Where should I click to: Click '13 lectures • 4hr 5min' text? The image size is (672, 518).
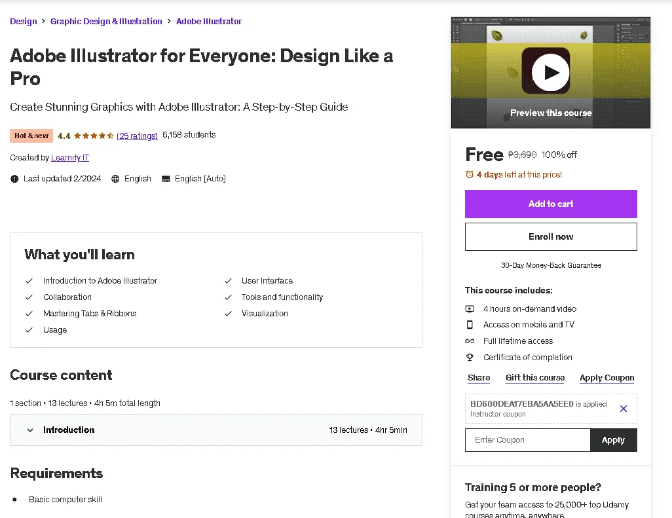[368, 430]
